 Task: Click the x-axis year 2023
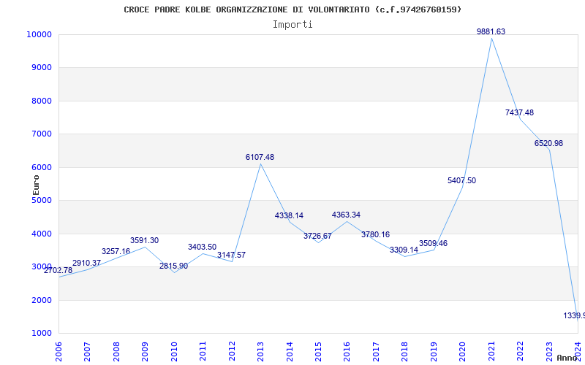tap(549, 352)
